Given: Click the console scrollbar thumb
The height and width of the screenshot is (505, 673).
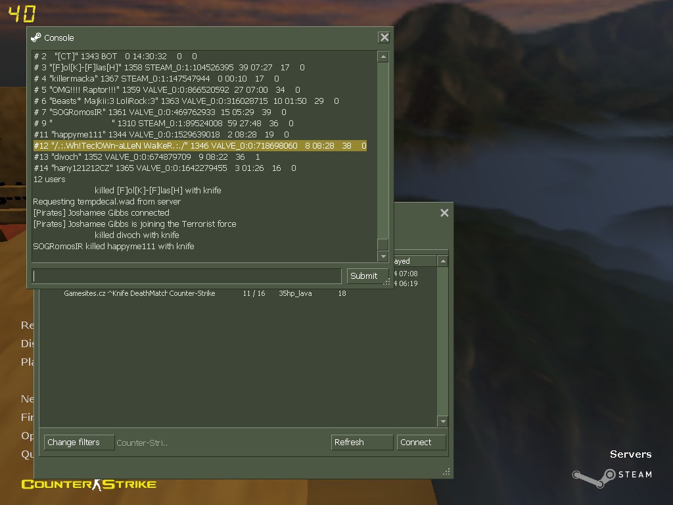Looking at the screenshot, I should tap(383, 245).
